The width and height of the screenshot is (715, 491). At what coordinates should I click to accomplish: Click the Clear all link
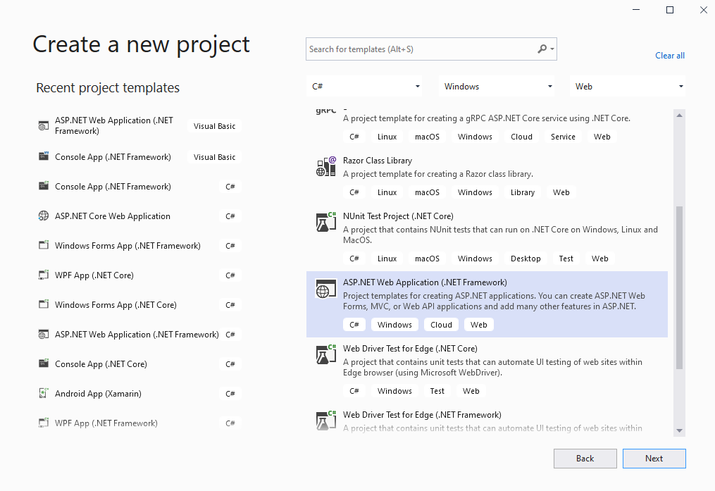(669, 56)
